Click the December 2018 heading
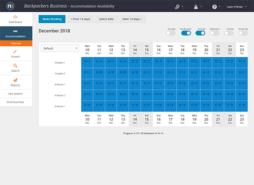Viewport: 254px width, 185px height. (x=54, y=31)
